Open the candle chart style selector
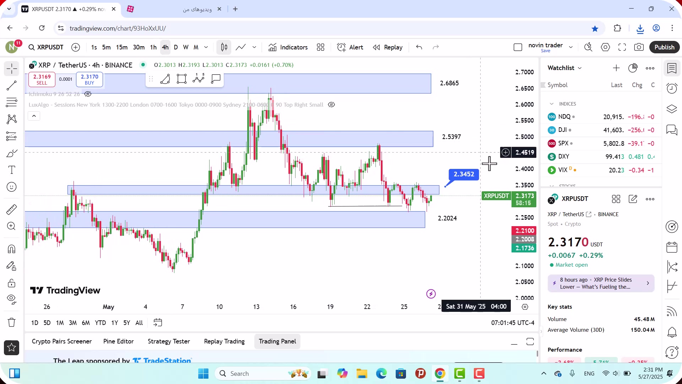The height and width of the screenshot is (384, 682). click(224, 47)
